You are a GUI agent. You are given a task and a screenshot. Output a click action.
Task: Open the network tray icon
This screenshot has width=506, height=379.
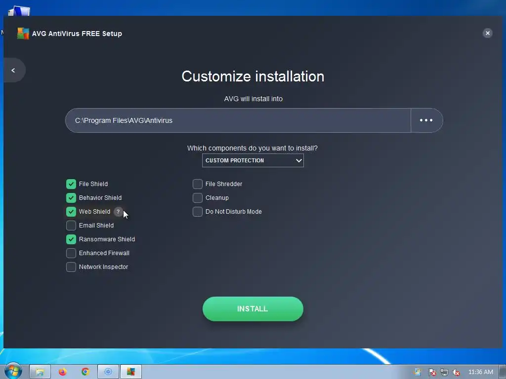point(444,372)
